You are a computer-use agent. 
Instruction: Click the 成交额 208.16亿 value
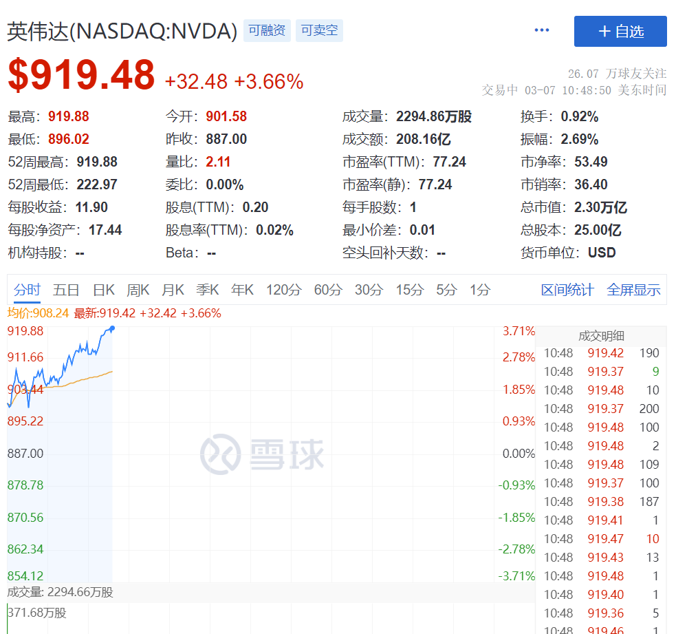[x=423, y=140]
